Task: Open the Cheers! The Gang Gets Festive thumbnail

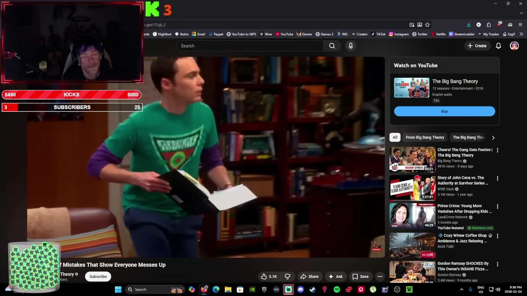Action: [x=412, y=160]
